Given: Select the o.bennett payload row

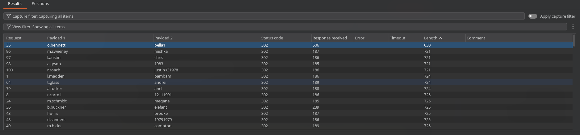Looking at the screenshot, I should [288, 45].
